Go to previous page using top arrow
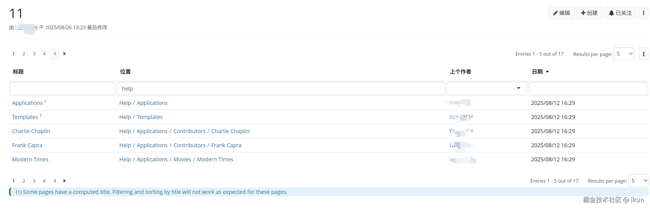The height and width of the screenshot is (209, 650). 54,54
